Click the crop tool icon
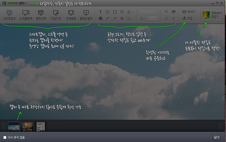 (166, 12)
